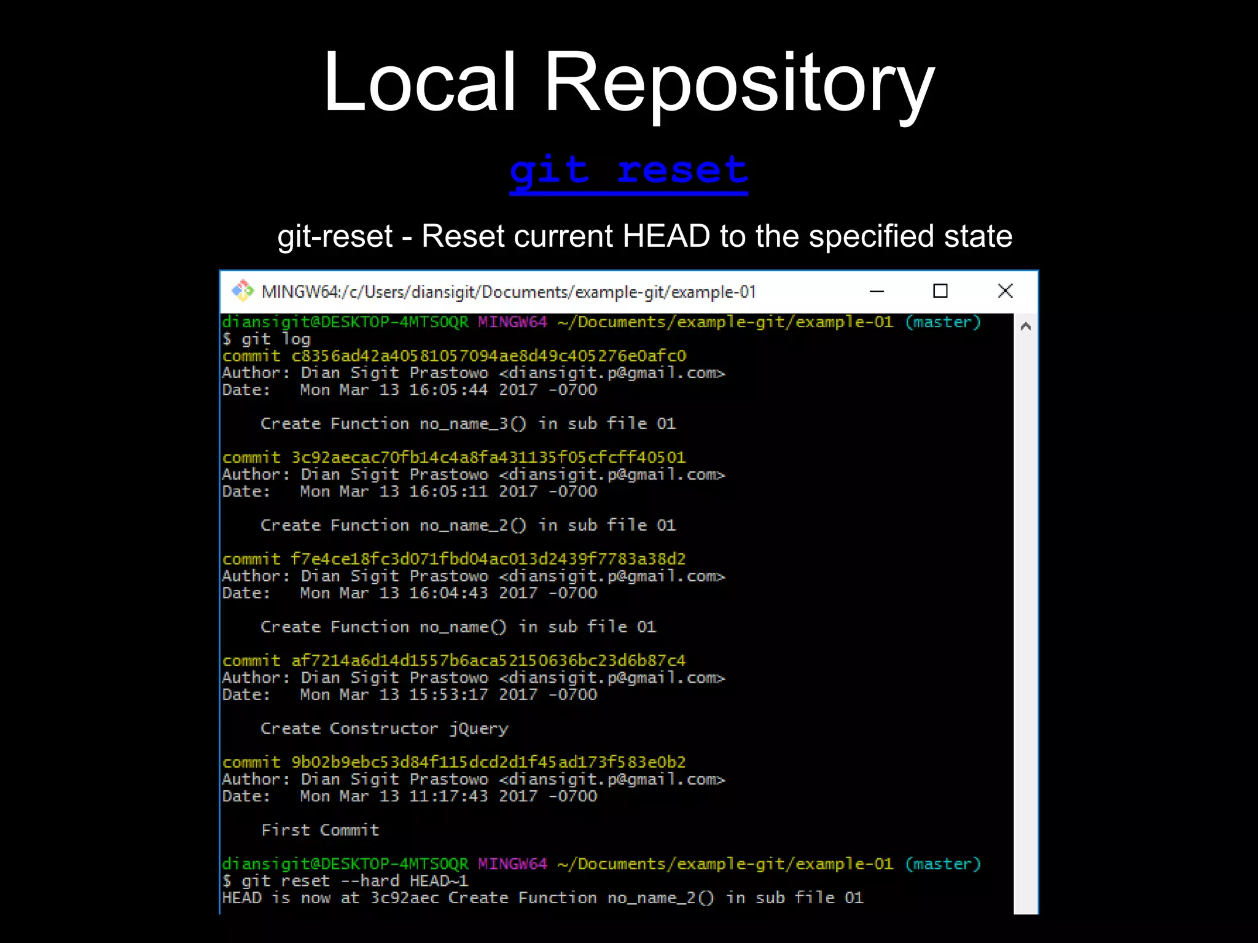Click the Local Repository slide heading
The image size is (1258, 943).
(x=628, y=83)
